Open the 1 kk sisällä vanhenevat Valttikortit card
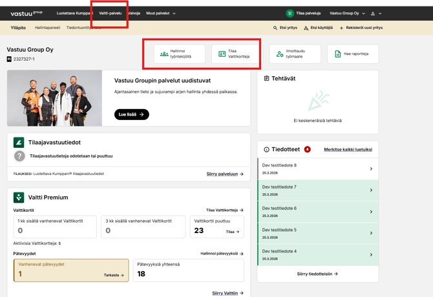This screenshot has width=433, height=297. 55,227
